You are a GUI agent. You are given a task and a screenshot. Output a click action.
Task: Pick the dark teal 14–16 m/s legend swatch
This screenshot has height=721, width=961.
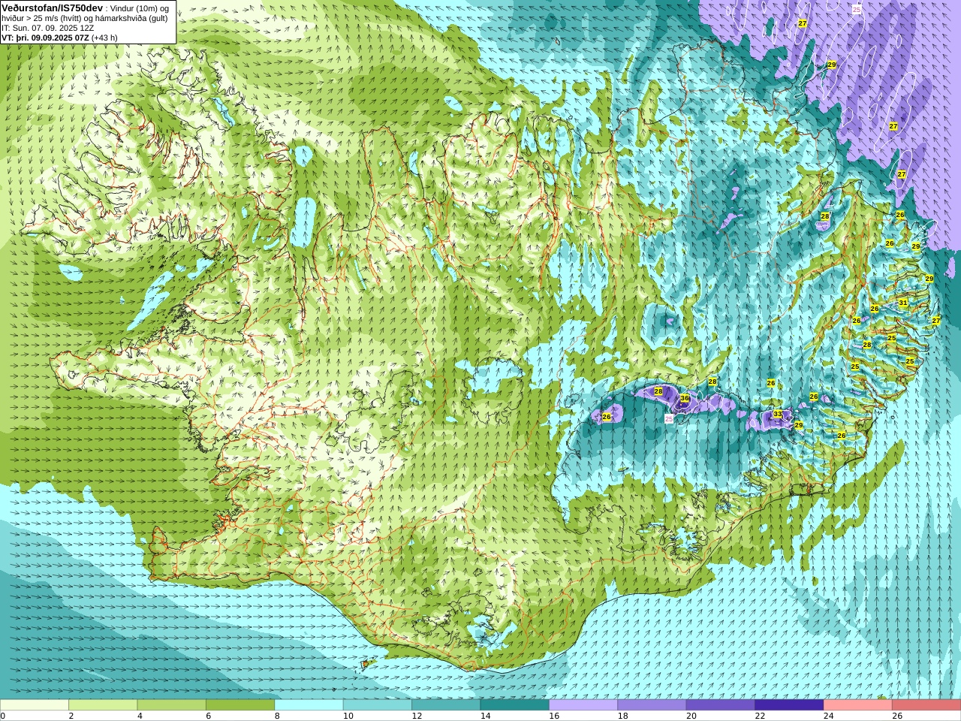click(x=515, y=705)
